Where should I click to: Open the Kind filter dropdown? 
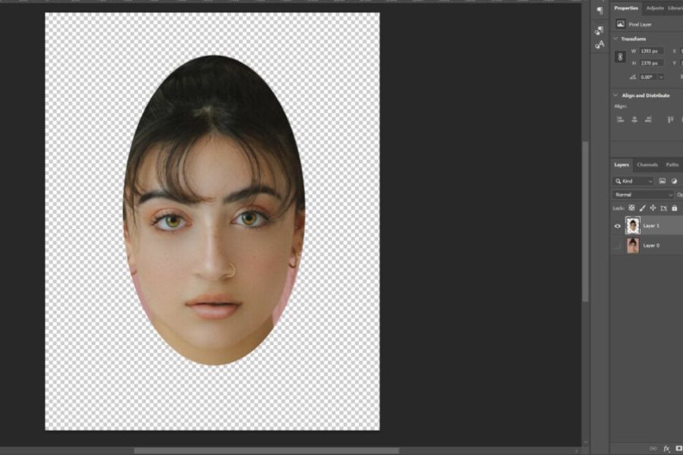pyautogui.click(x=634, y=181)
